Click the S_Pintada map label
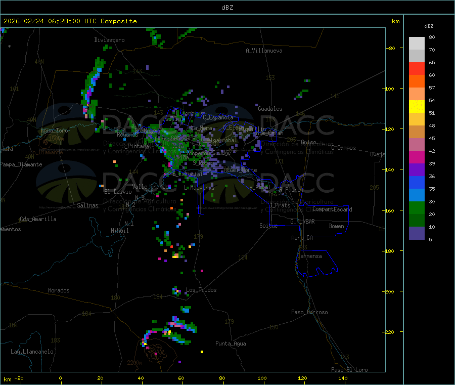This screenshot has height=385, width=455. tap(135, 146)
